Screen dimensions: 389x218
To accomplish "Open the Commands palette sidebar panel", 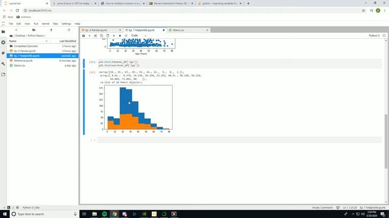I will pos(3,53).
